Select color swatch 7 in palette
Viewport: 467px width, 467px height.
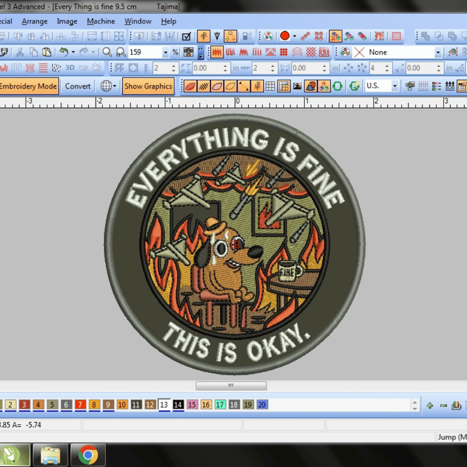coord(80,405)
